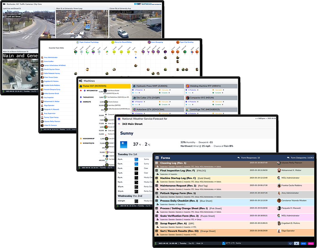317x248 pixels.
Task: Click the Welding Machine RTF icon
Action: (187, 86)
